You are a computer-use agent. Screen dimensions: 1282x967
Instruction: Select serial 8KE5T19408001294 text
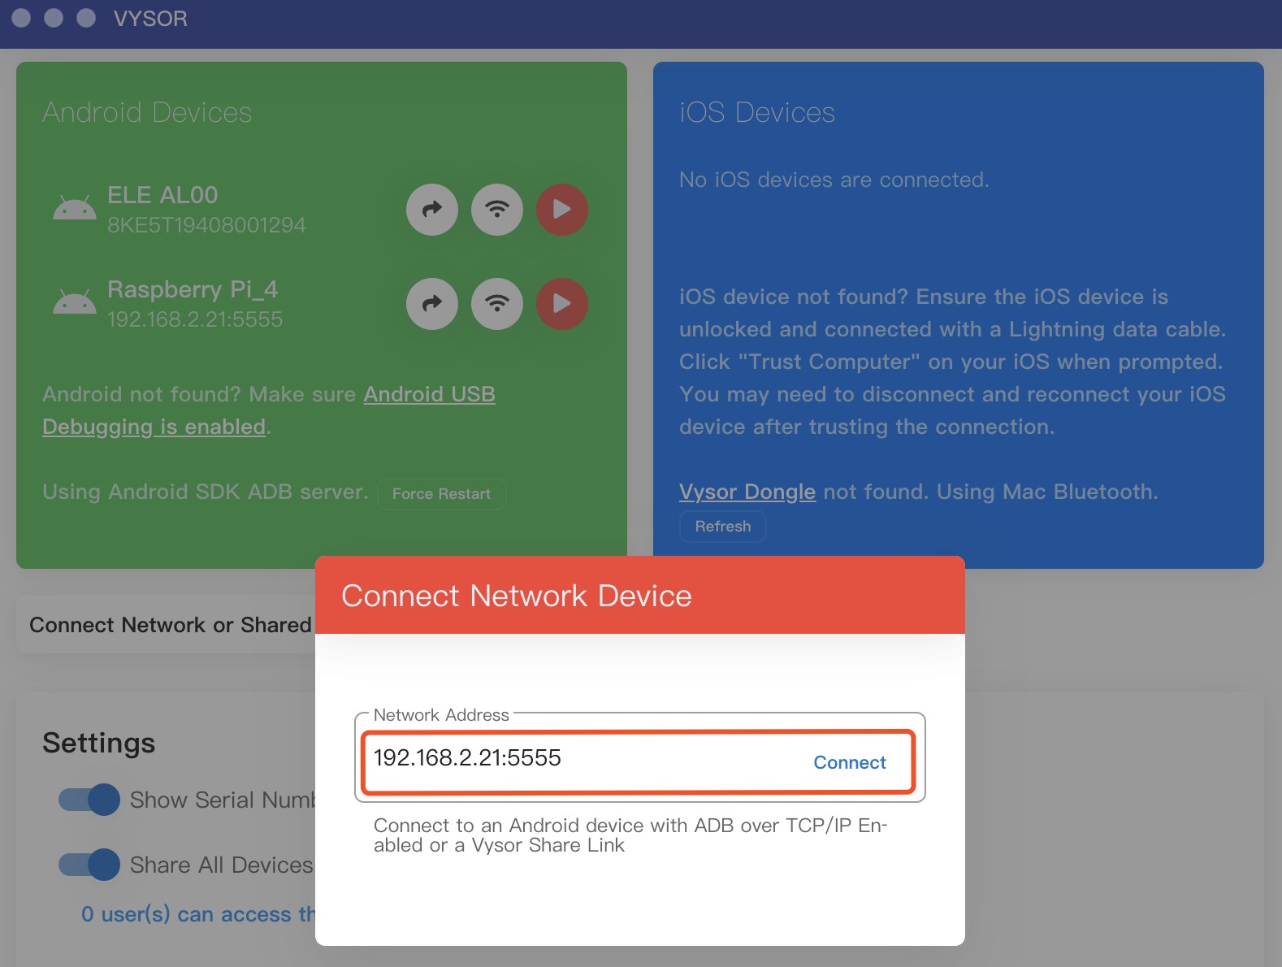pyautogui.click(x=206, y=225)
